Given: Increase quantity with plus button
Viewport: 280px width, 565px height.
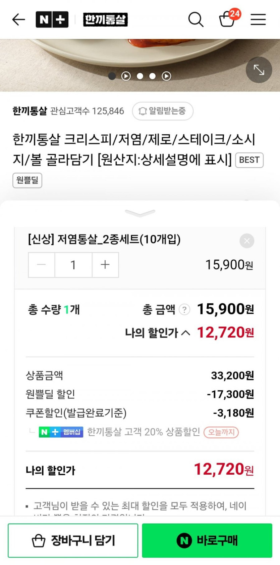Looking at the screenshot, I should (x=105, y=265).
